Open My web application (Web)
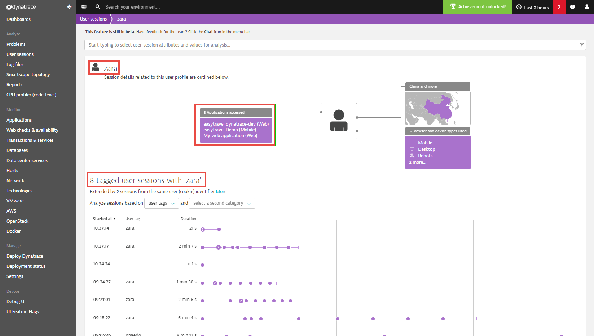Screen dimensions: 594x336 (230, 135)
